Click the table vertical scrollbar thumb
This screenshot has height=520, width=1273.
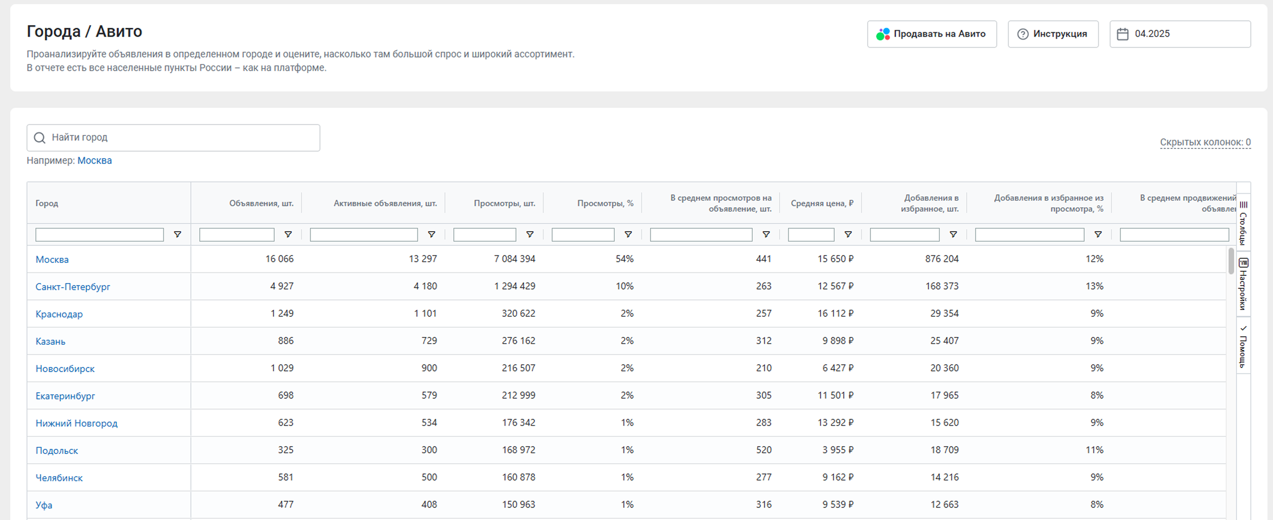(1231, 261)
